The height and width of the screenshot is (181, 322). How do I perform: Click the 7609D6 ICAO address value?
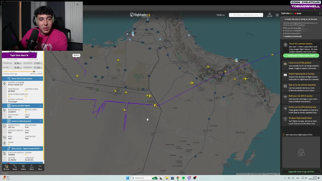11,155
